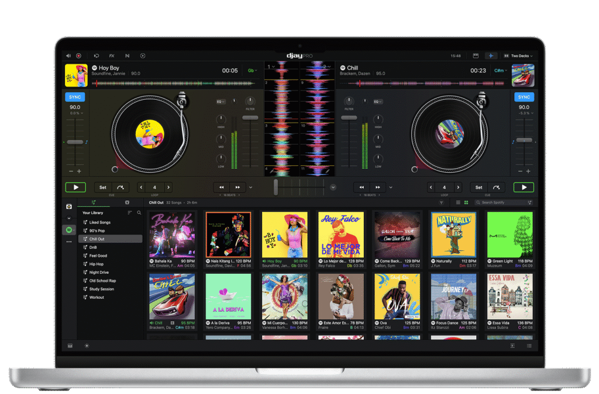Play the left deck

[75, 187]
